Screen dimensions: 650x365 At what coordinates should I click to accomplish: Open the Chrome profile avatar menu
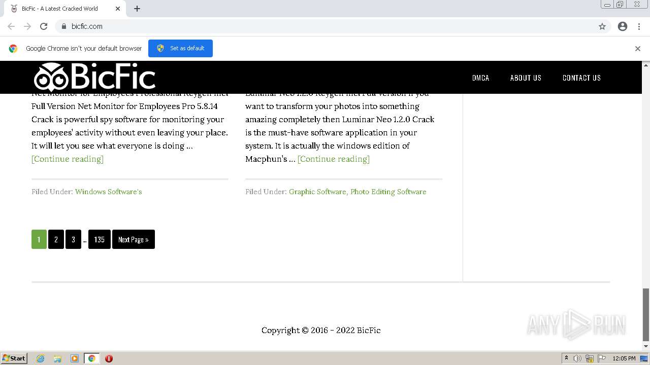(x=623, y=26)
